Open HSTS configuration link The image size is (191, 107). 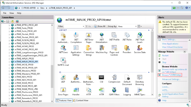pyautogui.click(x=165, y=90)
